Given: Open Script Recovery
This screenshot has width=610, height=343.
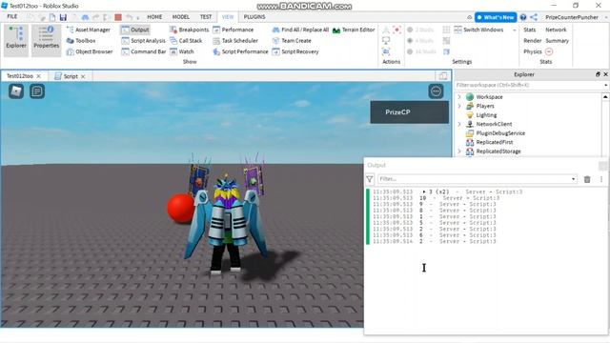Looking at the screenshot, I should click(x=295, y=51).
